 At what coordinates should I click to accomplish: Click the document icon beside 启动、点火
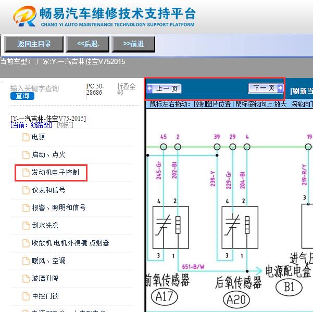click(x=26, y=155)
